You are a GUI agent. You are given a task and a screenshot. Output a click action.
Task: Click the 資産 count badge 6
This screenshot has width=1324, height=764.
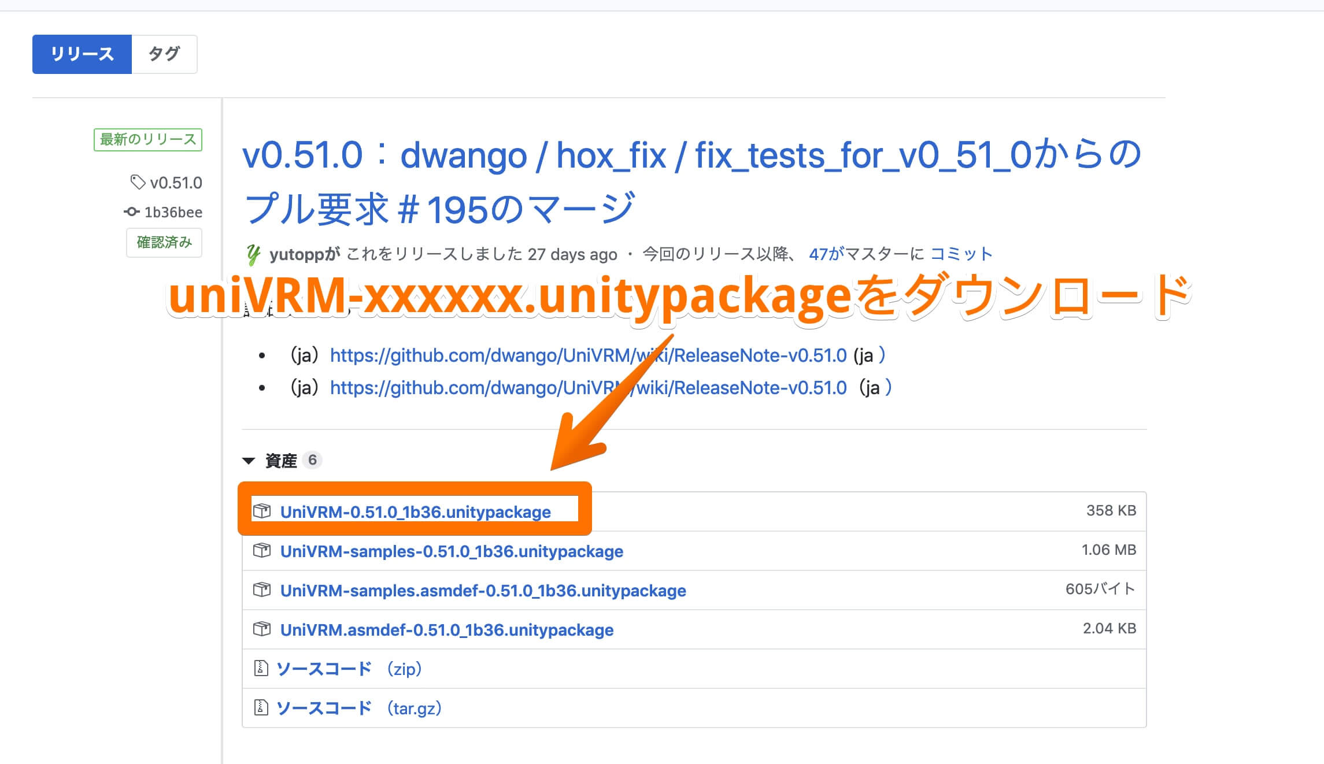[312, 460]
